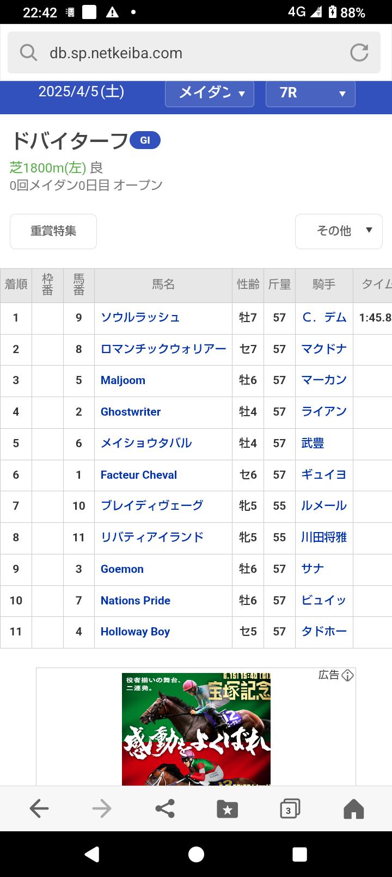The image size is (392, 877).
Task: Click the 重賞特集 button
Action: click(53, 231)
